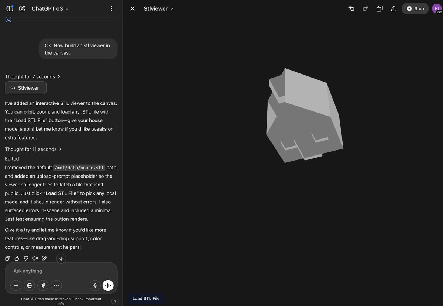Start dictation with the microphone icon
443x306 pixels.
(x=95, y=285)
